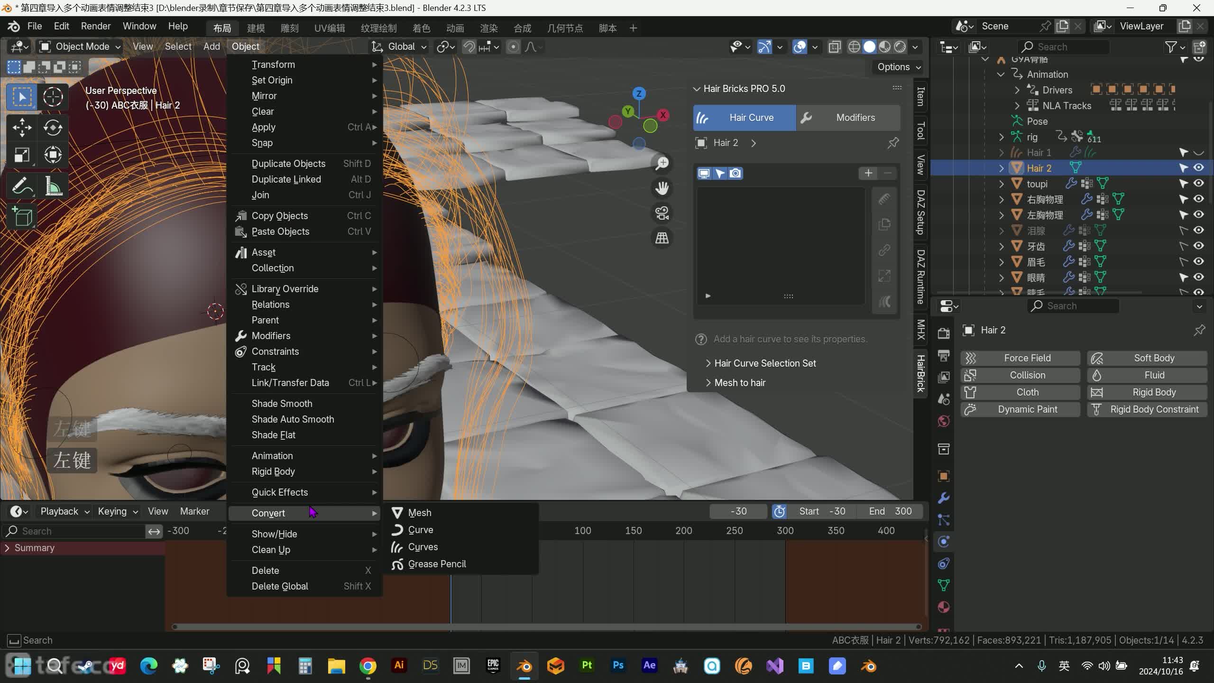This screenshot has width=1214, height=683.
Task: Select the Rotate tool in the toolbar
Action: [53, 128]
